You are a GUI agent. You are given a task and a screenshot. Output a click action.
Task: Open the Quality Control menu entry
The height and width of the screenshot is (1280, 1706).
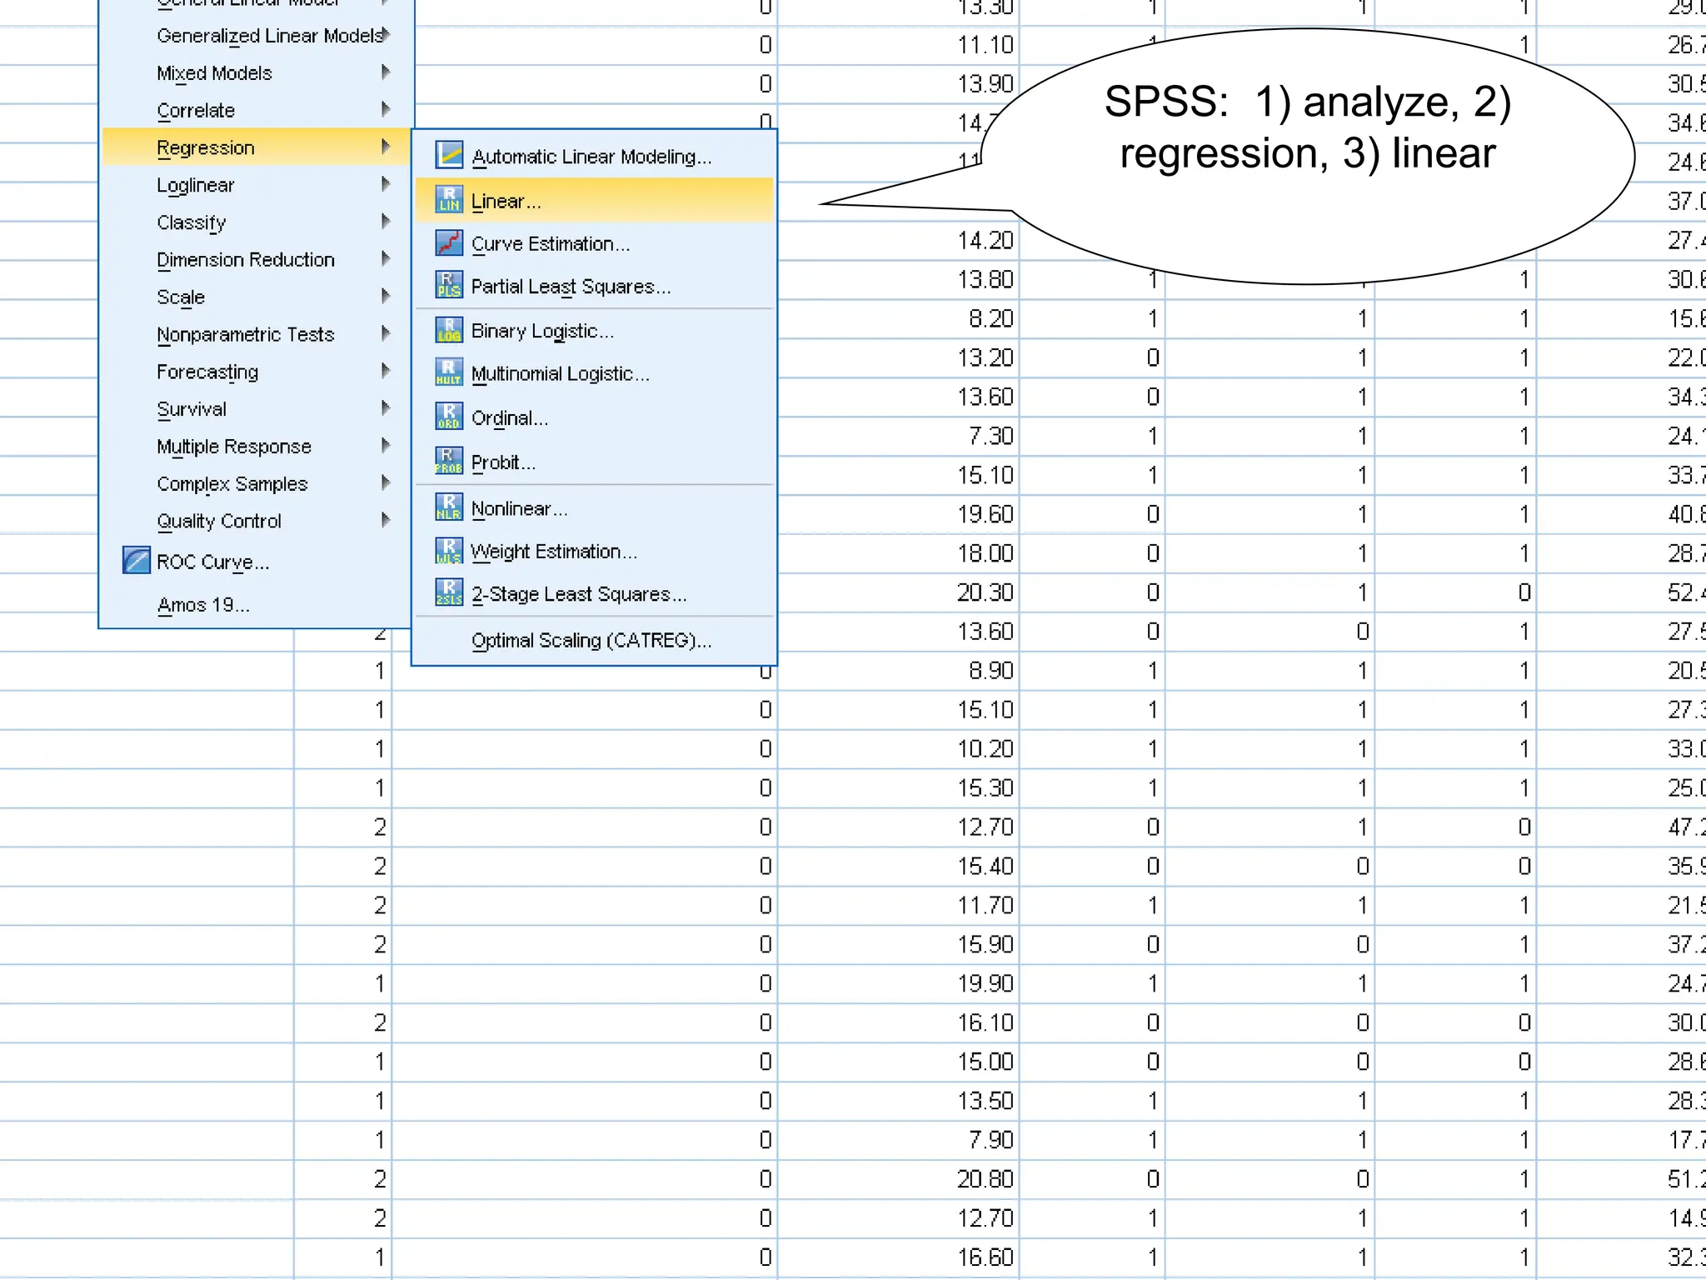pos(257,521)
